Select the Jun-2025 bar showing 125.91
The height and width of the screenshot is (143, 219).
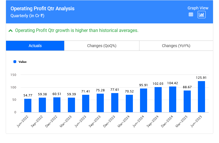[202, 97]
